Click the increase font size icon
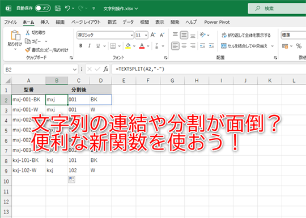The width and height of the screenshot is (306, 218). pyautogui.click(x=153, y=35)
